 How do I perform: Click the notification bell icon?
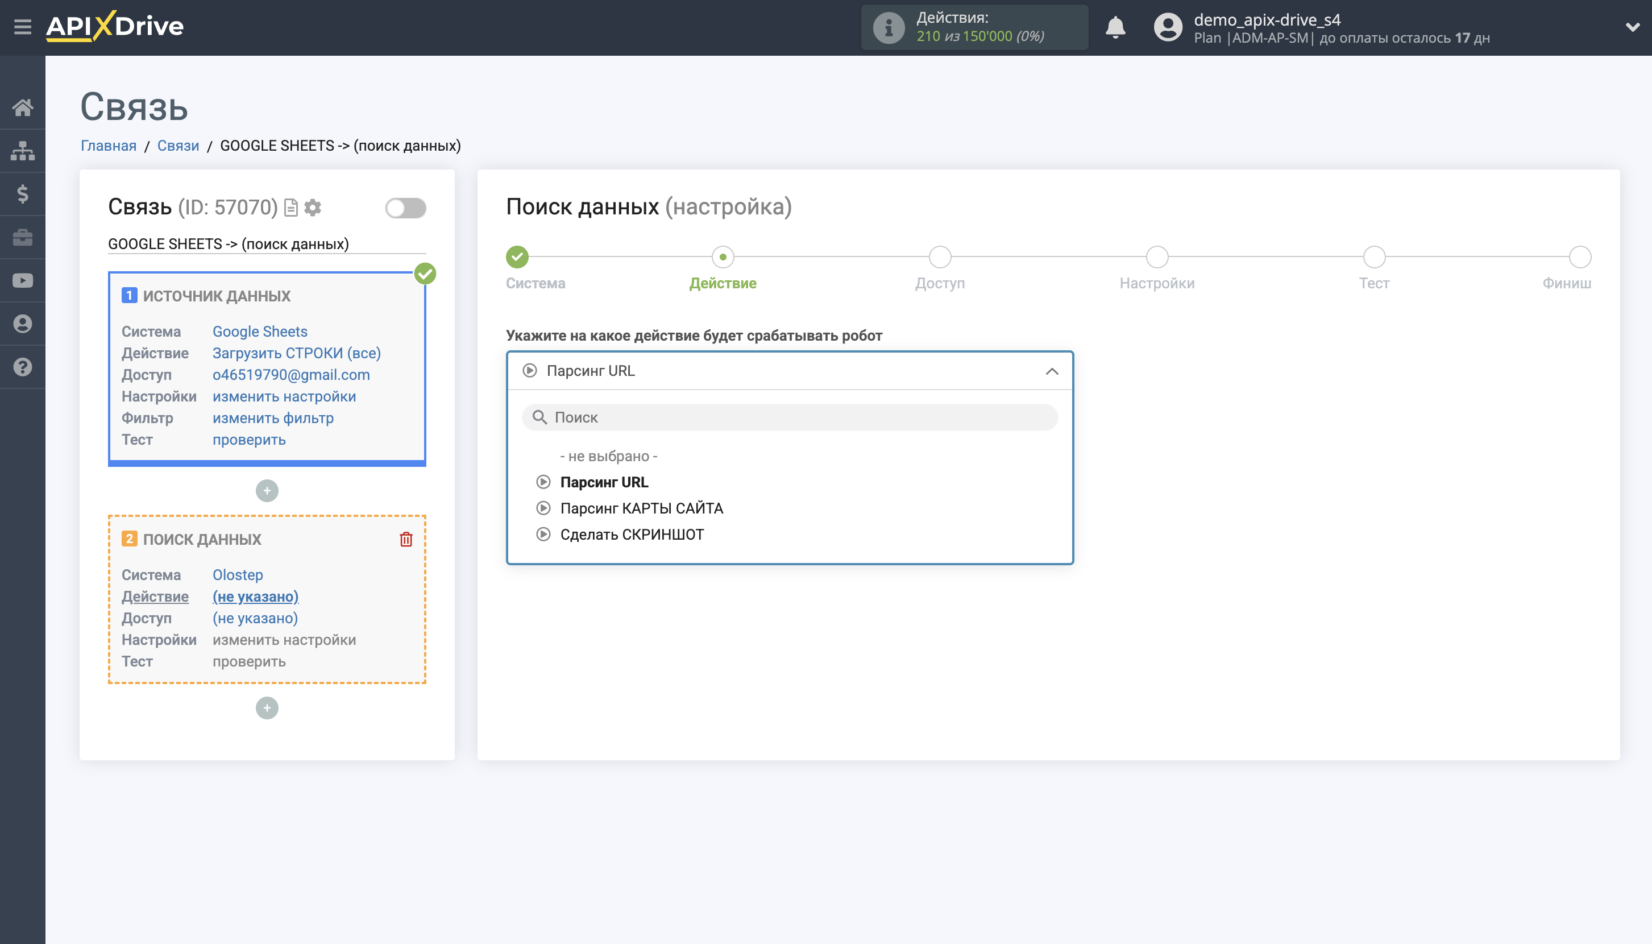(1115, 28)
